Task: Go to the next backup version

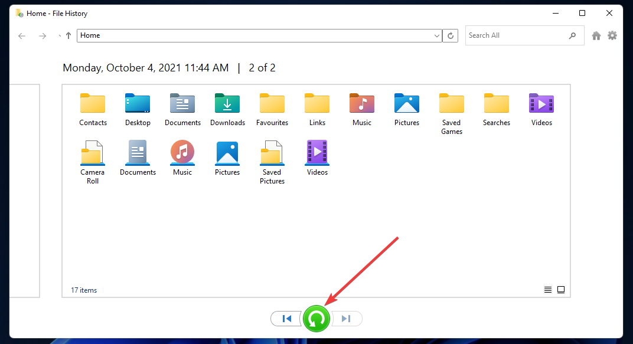Action: (x=346, y=319)
